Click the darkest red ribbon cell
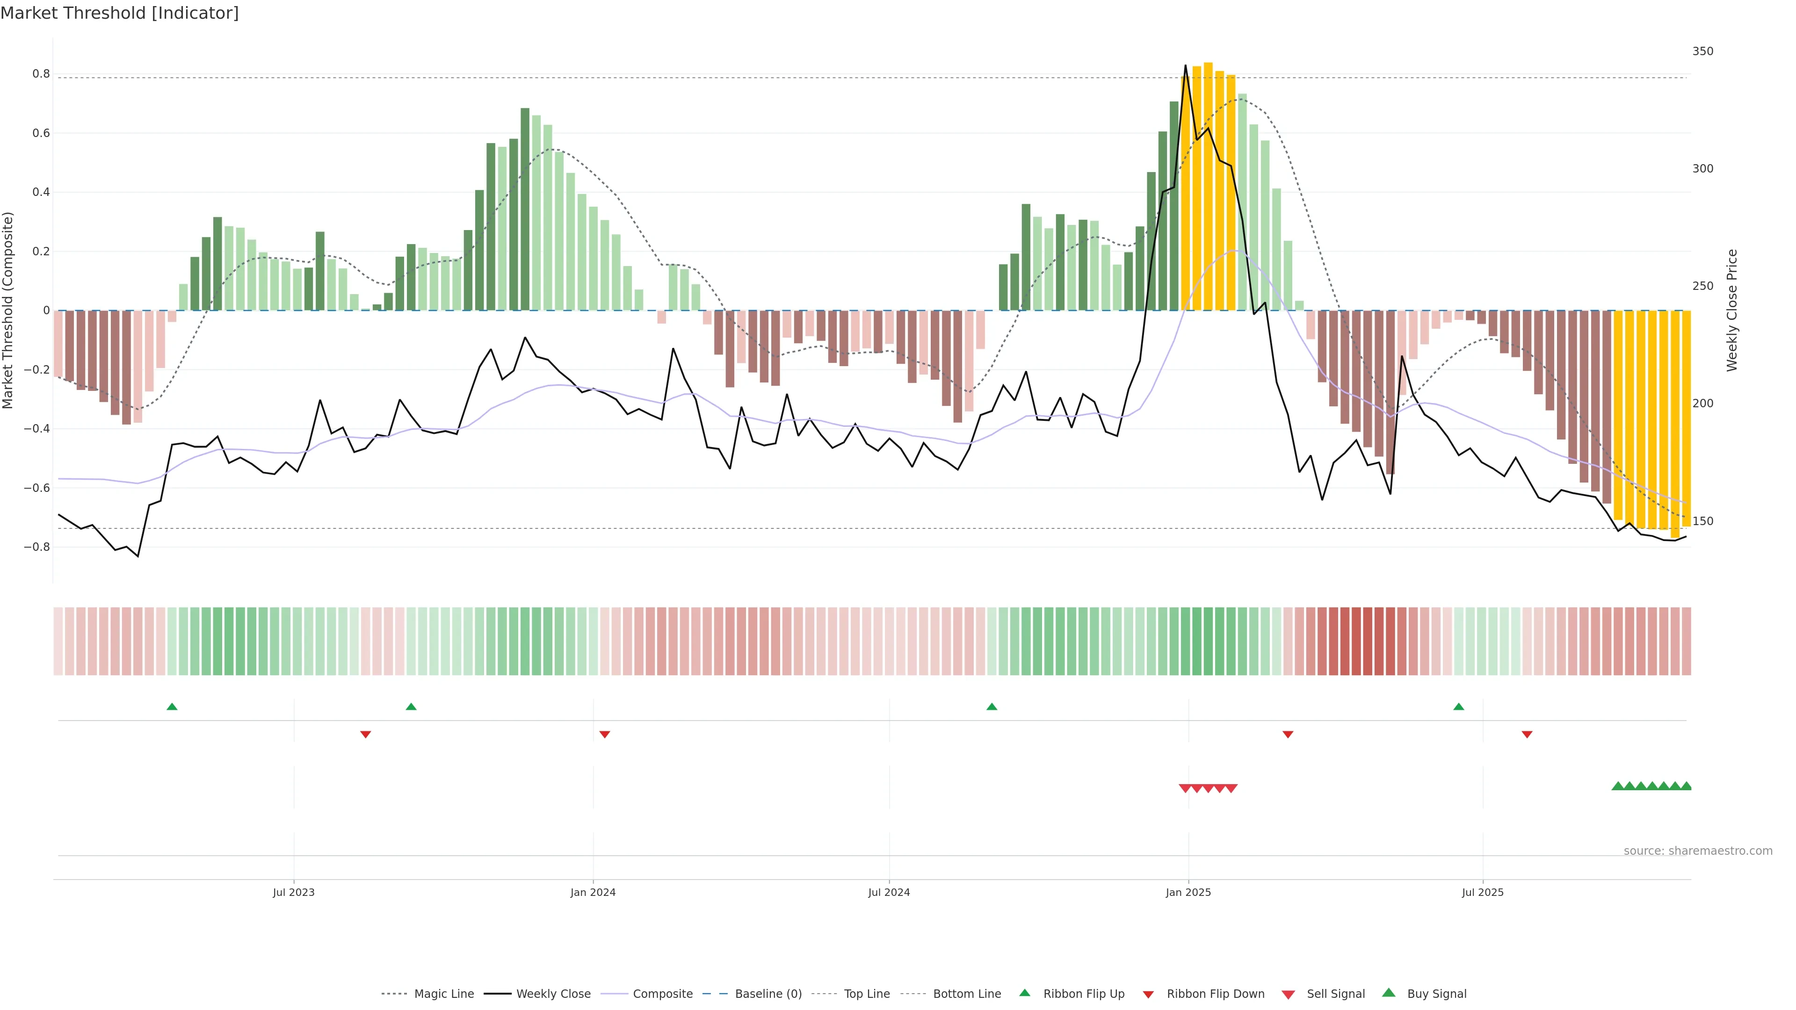 click(1367, 641)
